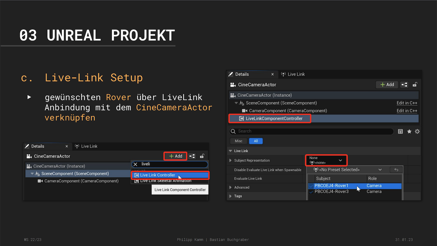This screenshot has width=437, height=246.
Task: Open the property matrix table view icon
Action: (400, 131)
